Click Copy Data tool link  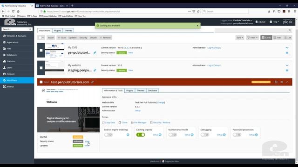(x=108, y=122)
